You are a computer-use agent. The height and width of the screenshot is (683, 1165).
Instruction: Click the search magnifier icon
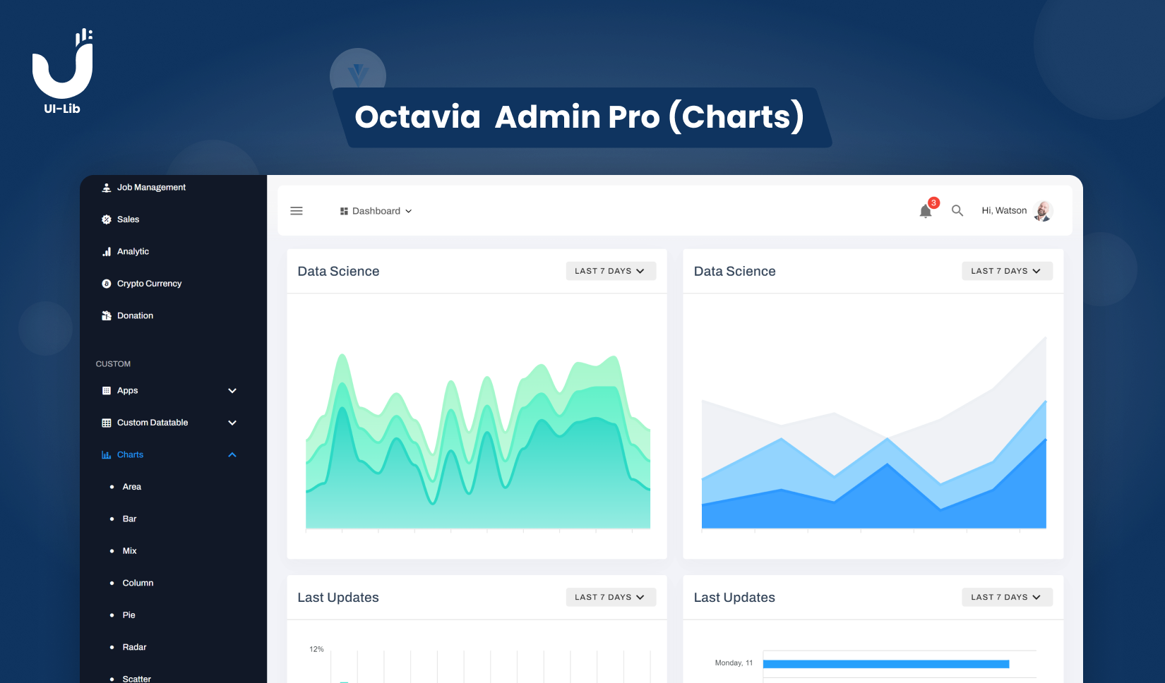coord(957,211)
